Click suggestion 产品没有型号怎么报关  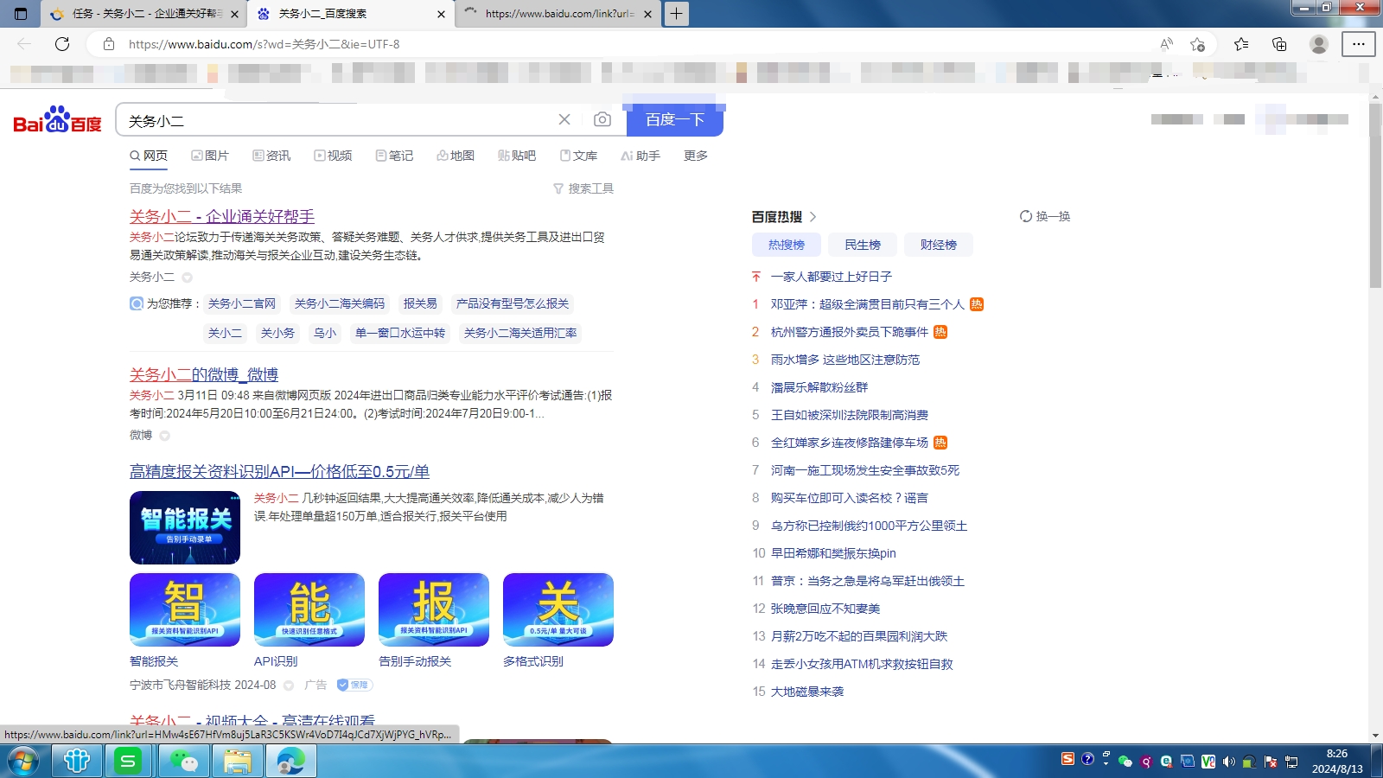[x=513, y=303]
